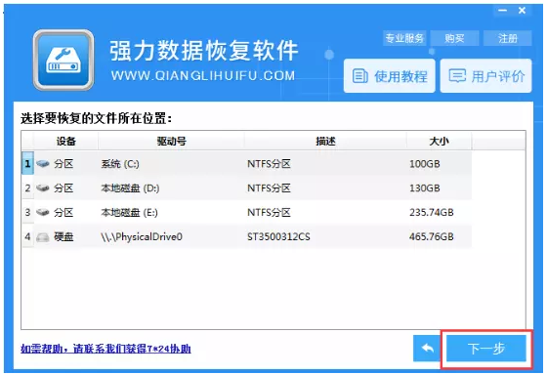The height and width of the screenshot is (375, 547).
Task: Select row number 4
Action: [27, 237]
